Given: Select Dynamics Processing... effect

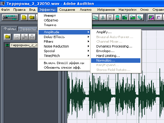Looking at the screenshot, I should (116, 46).
